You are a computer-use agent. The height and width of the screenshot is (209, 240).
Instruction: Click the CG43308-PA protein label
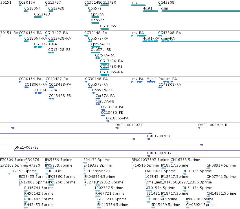(x=170, y=85)
